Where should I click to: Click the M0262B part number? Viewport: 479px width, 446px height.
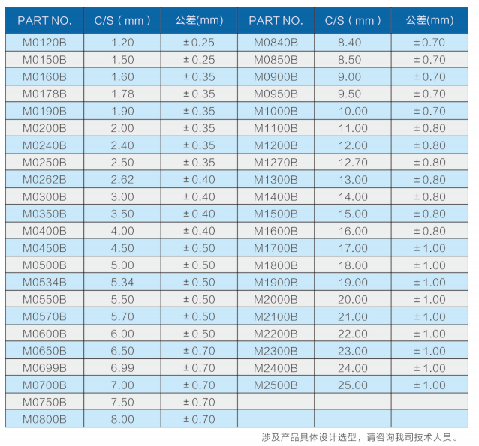tap(44, 179)
